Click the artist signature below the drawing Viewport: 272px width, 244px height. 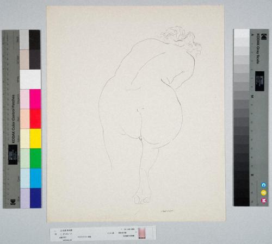click(168, 211)
